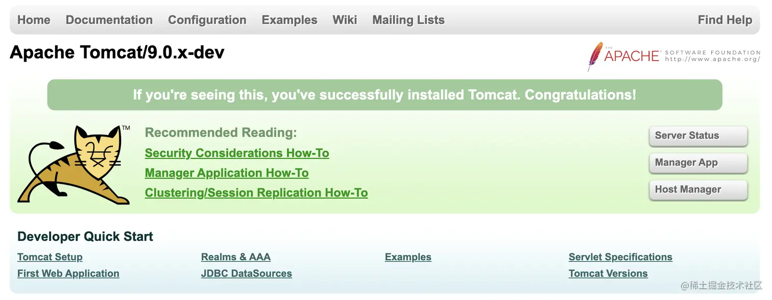The height and width of the screenshot is (300, 772).
Task: Go to Documentation in the top nav
Action: 109,20
